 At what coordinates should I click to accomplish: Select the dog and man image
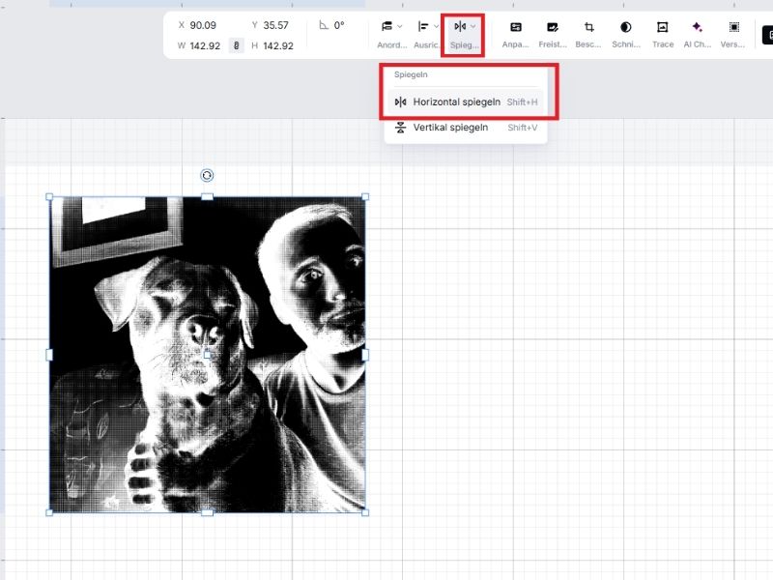(x=207, y=354)
